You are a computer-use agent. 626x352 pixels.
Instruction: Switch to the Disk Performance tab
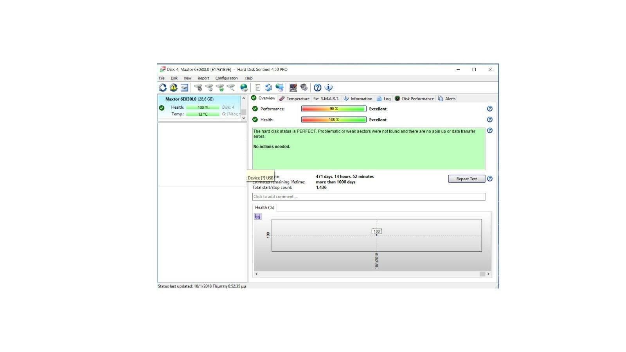pyautogui.click(x=414, y=99)
